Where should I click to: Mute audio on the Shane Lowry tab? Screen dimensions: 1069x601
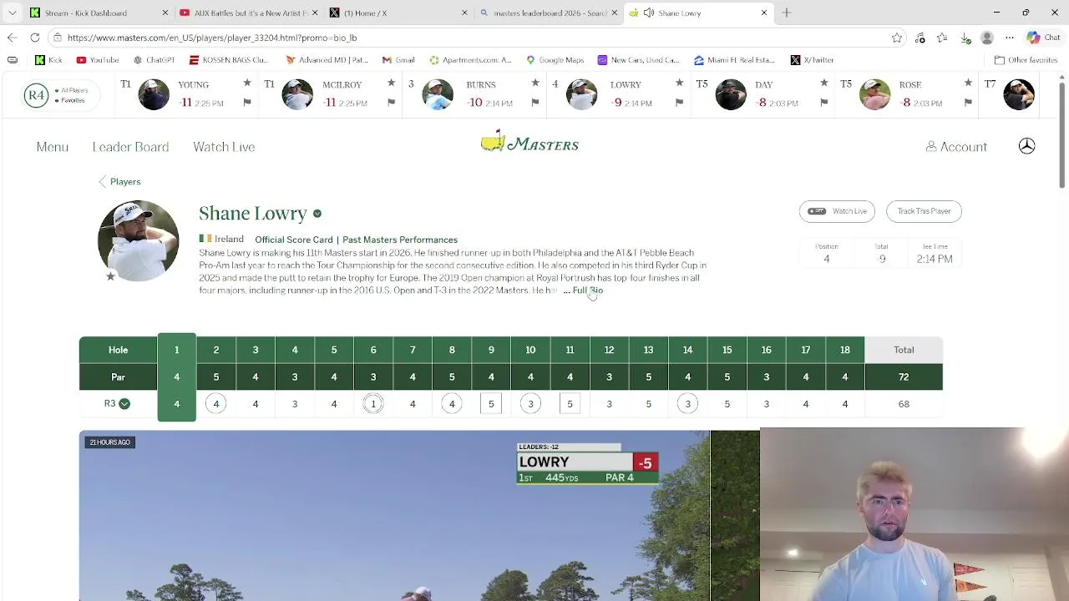pyautogui.click(x=649, y=13)
